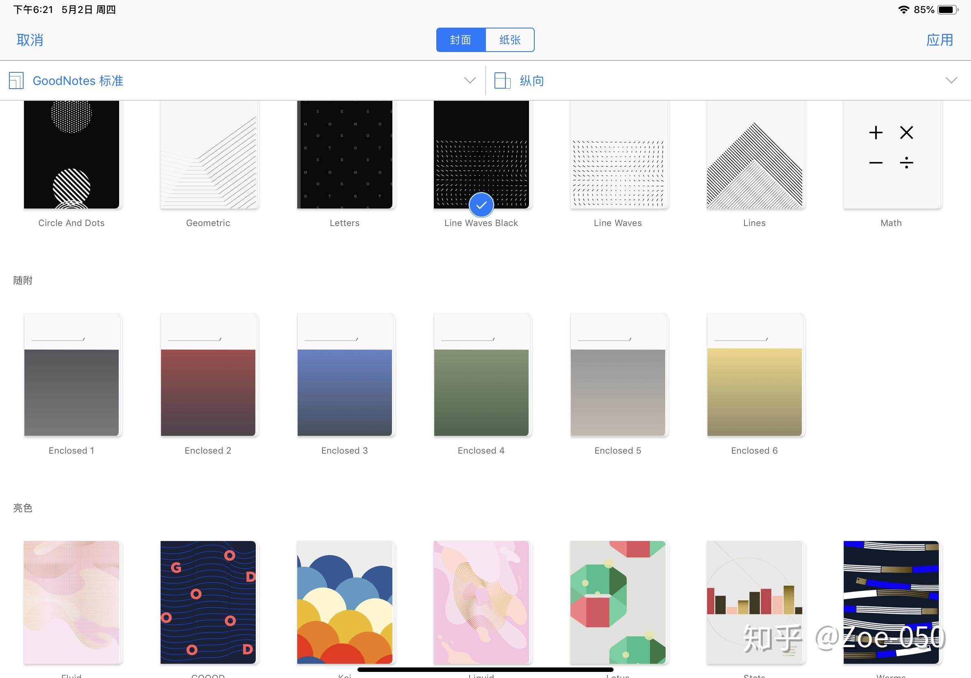The width and height of the screenshot is (971, 678).
Task: Select the Math cover with operator symbols
Action: pos(891,154)
